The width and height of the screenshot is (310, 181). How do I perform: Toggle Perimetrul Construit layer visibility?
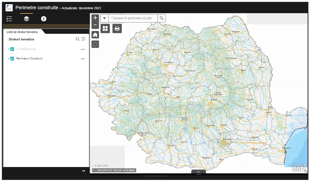point(12,59)
